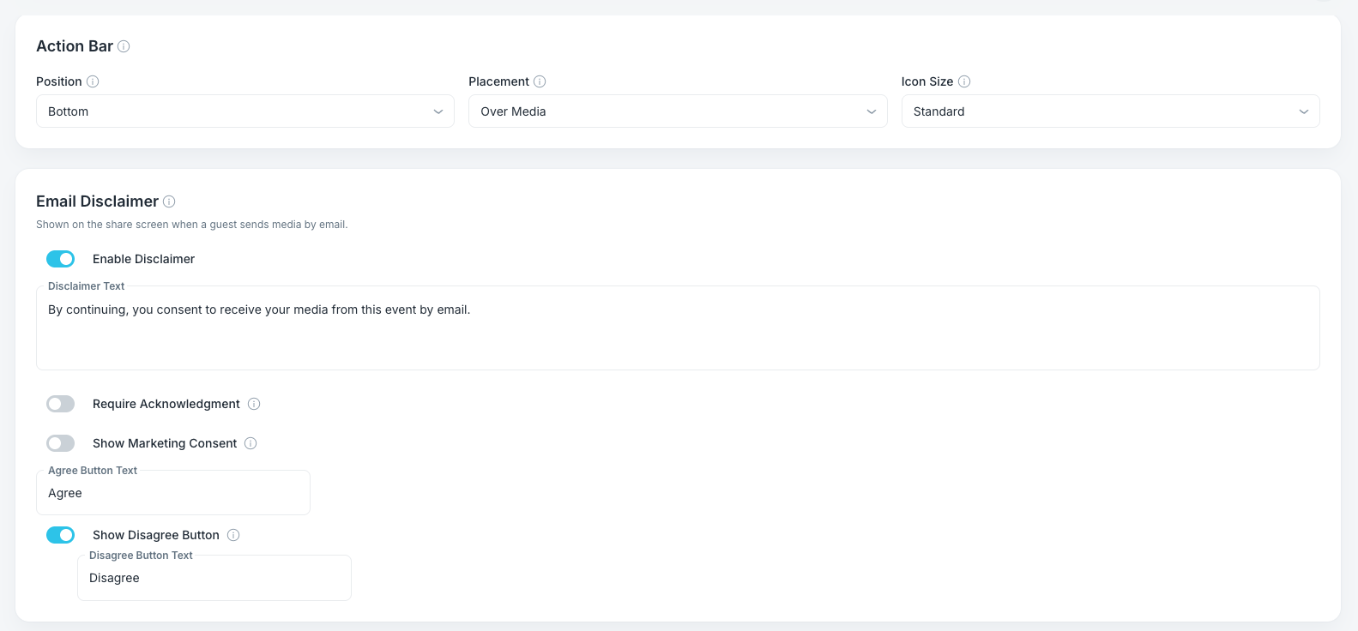The height and width of the screenshot is (631, 1358).
Task: Click the Disagree Button Text field
Action: [x=214, y=578]
